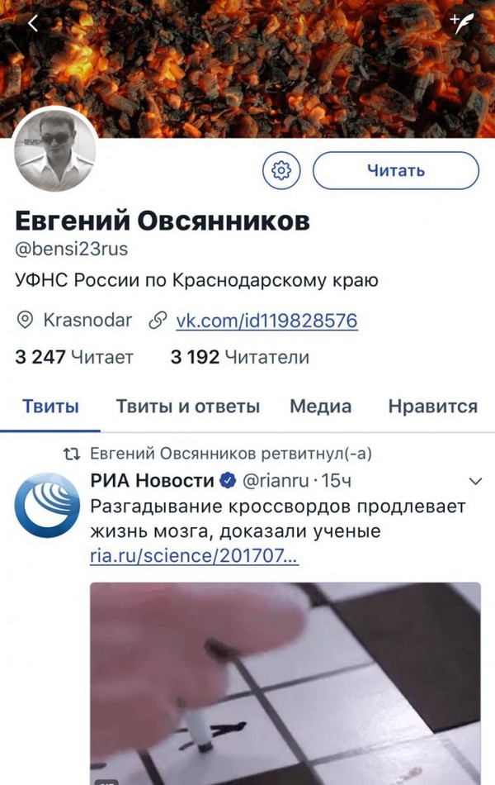Open РИА Новости logo avatar
This screenshot has width=495, height=785.
(47, 505)
